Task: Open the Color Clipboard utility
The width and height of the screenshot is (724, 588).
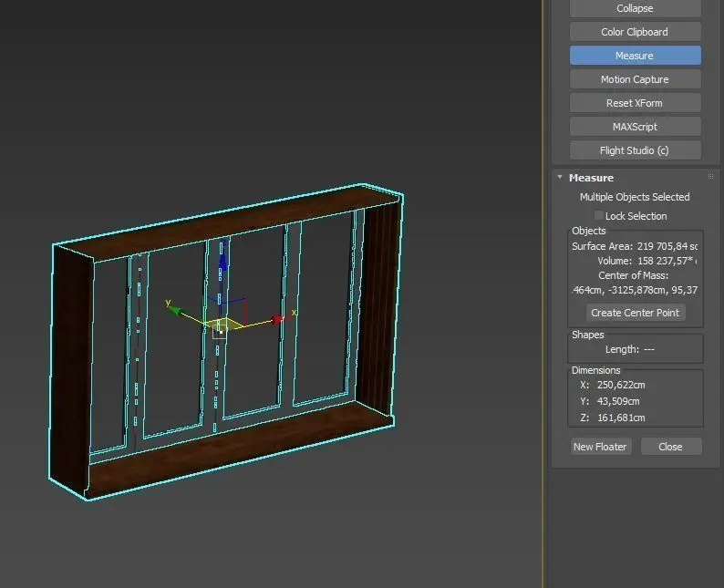Action: coord(635,32)
